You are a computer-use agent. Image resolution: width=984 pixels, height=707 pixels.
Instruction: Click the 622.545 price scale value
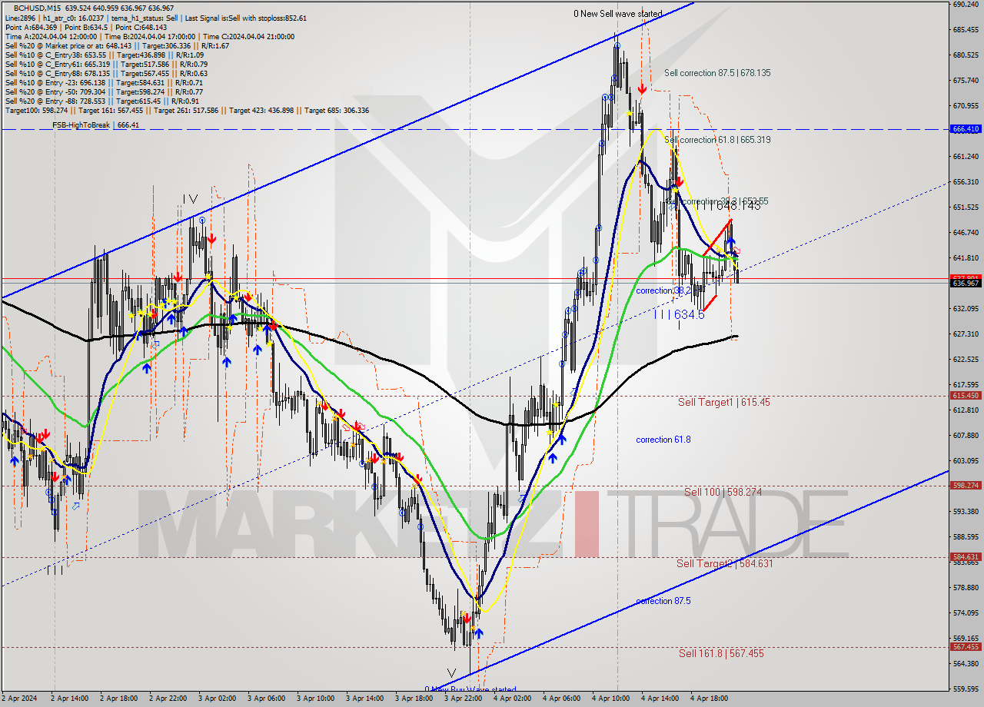pyautogui.click(x=965, y=359)
